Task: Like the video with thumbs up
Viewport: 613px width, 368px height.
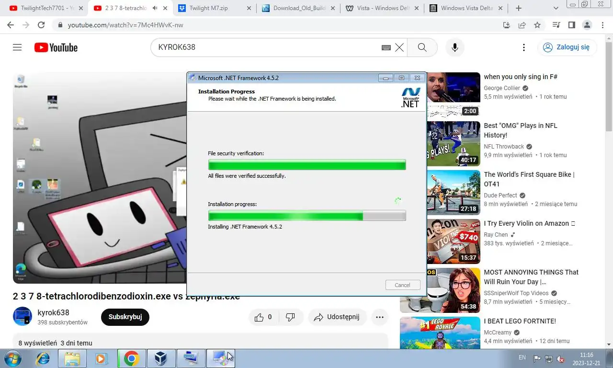Action: [263, 317]
